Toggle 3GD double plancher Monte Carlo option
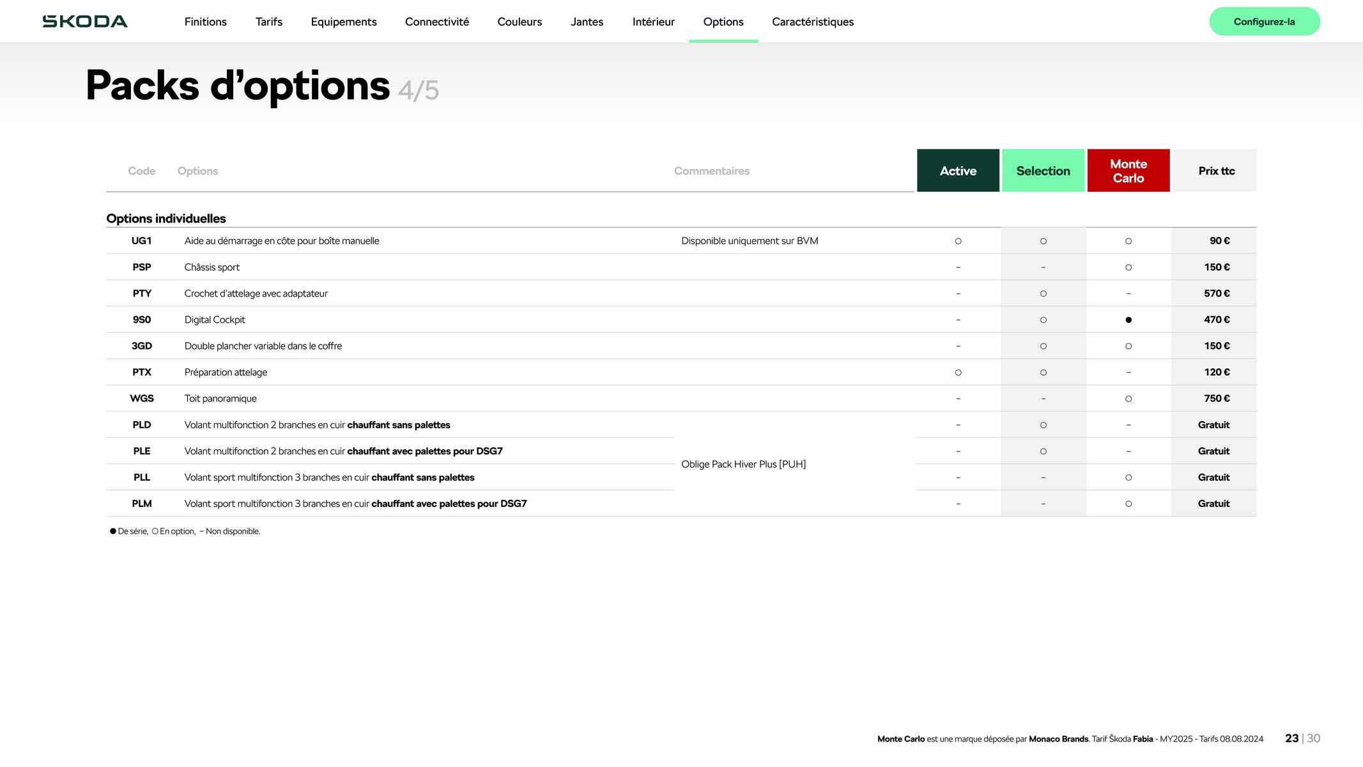The width and height of the screenshot is (1363, 767). (1128, 346)
